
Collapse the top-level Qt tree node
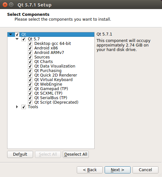10,35
